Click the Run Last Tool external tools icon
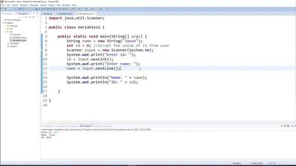 point(54,9)
